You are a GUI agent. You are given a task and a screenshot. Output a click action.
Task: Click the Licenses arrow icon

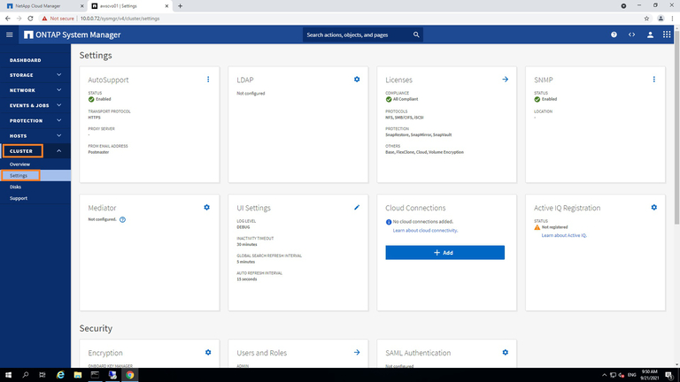[x=505, y=80]
